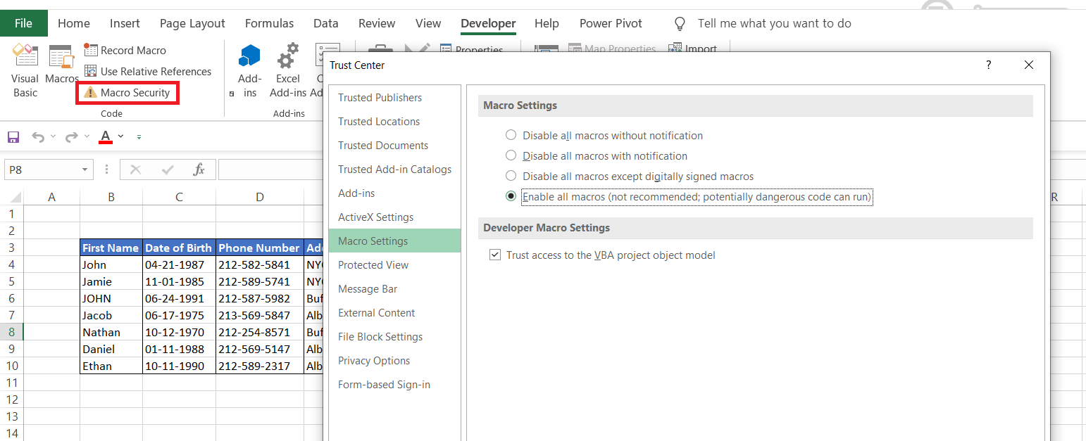
Task: Switch to the Formulas ribbon tab
Action: tap(268, 23)
